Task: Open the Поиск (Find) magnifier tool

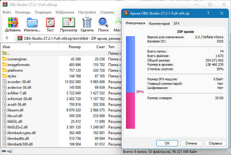Action: [x=103, y=22]
